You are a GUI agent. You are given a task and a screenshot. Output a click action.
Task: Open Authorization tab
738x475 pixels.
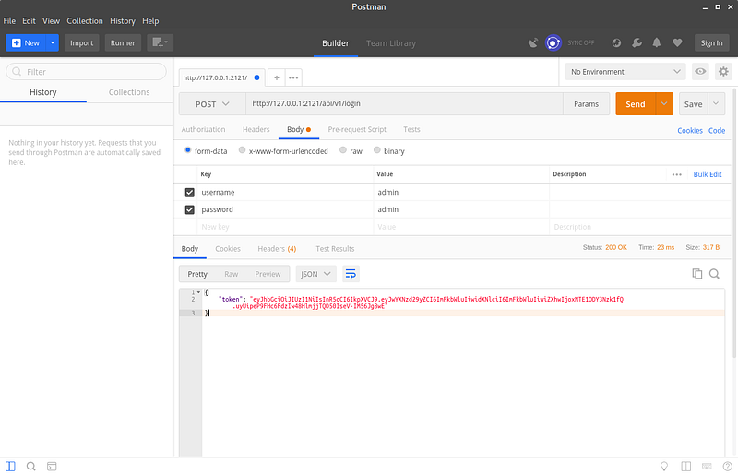point(203,129)
